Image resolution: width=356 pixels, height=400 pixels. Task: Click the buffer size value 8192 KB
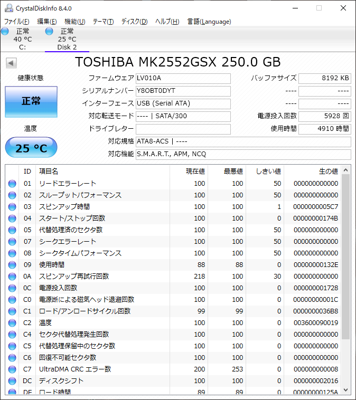click(325, 78)
